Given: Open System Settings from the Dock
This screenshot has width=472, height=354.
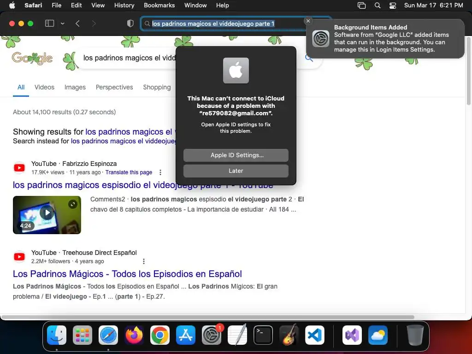Looking at the screenshot, I should pos(211,335).
